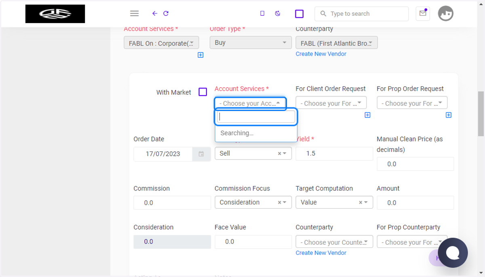Toggle the purple square box in header

pyautogui.click(x=299, y=14)
